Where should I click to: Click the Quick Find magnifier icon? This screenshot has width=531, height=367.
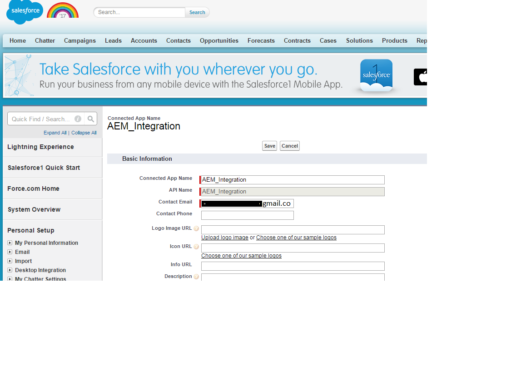pos(91,119)
